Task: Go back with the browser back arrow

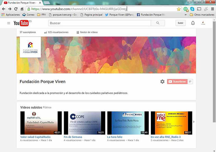Action: (4, 9)
